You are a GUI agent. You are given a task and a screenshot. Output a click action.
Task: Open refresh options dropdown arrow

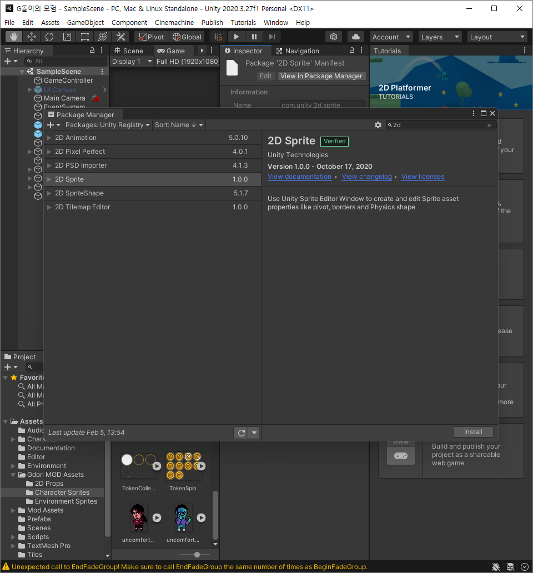pos(254,433)
